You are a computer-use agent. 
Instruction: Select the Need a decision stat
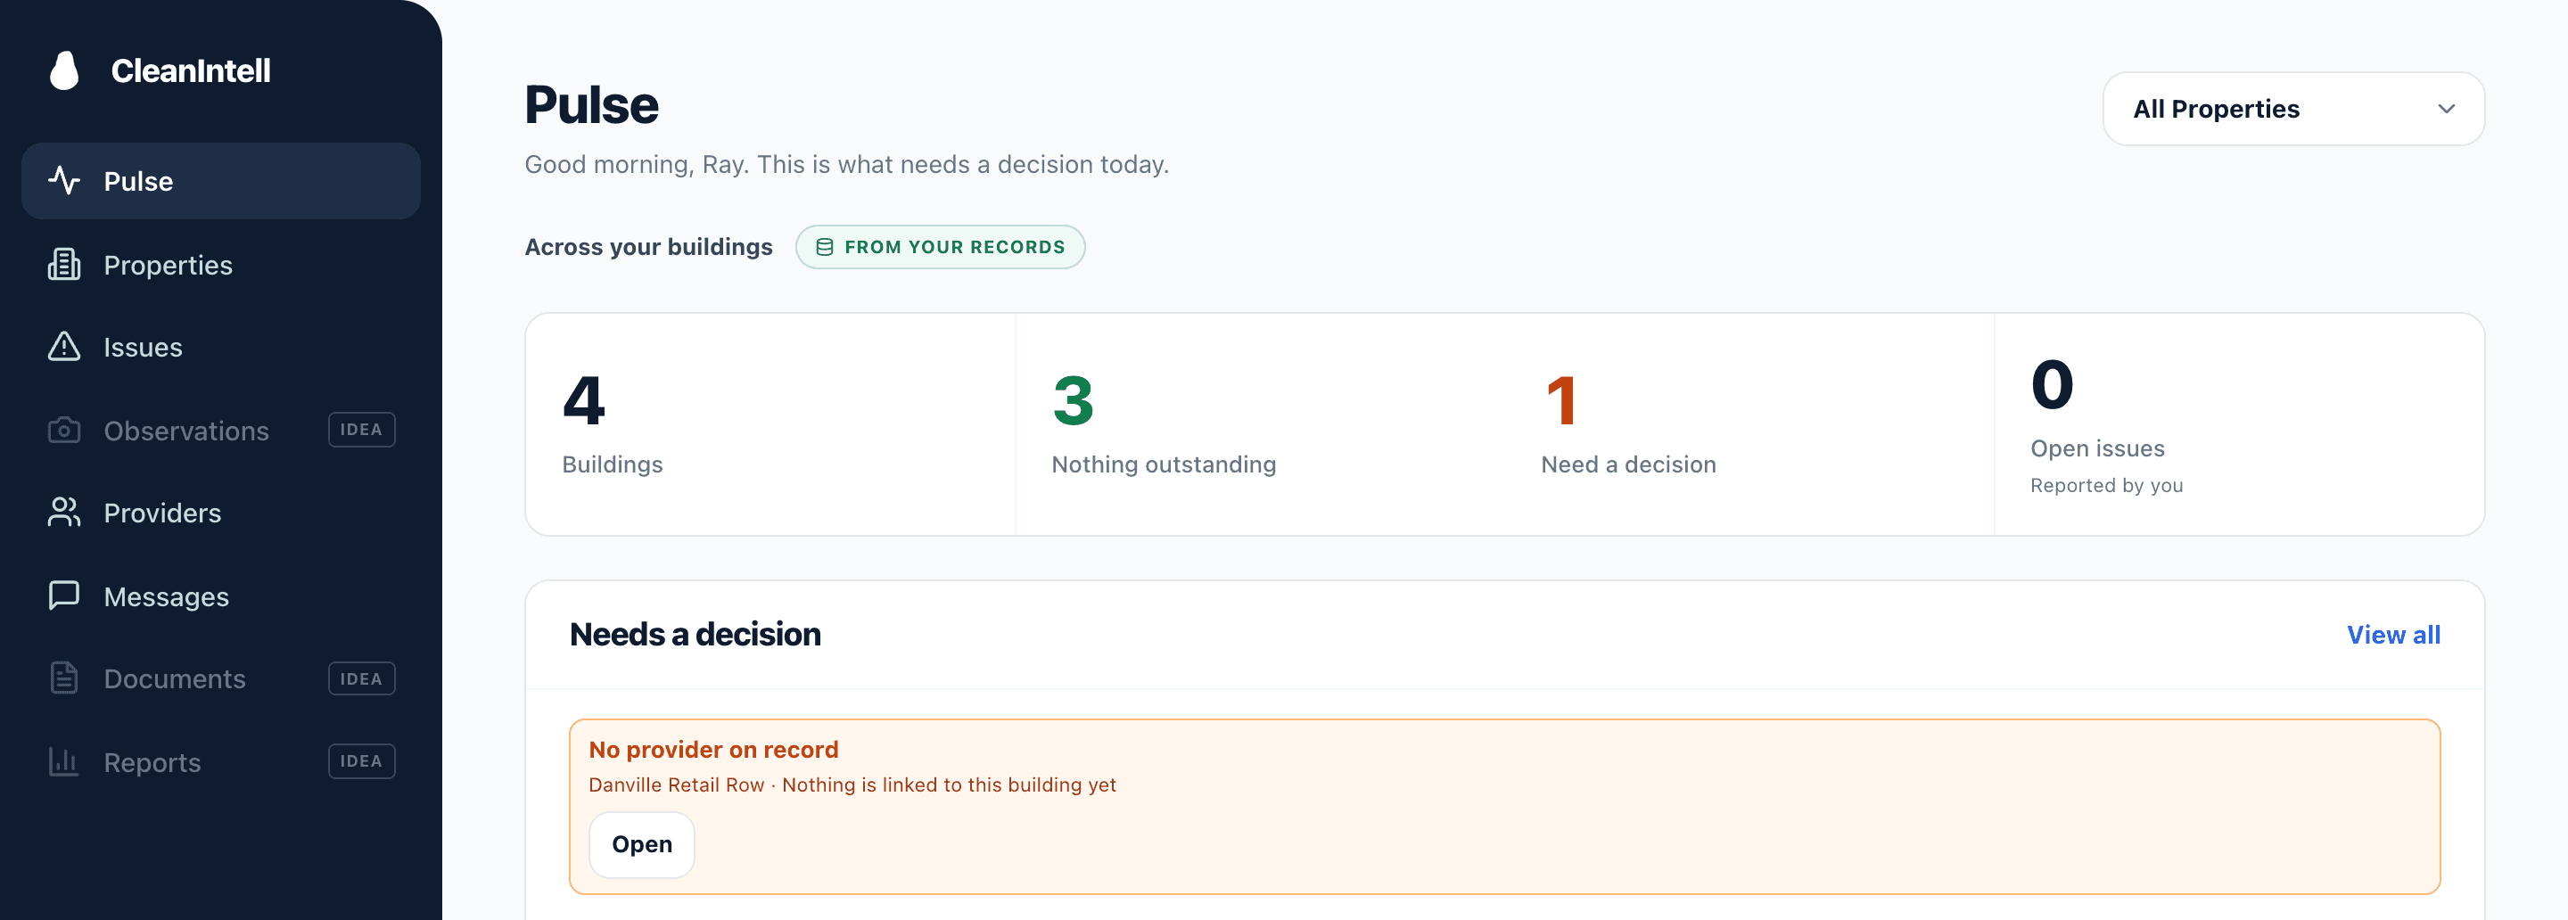tap(1628, 424)
